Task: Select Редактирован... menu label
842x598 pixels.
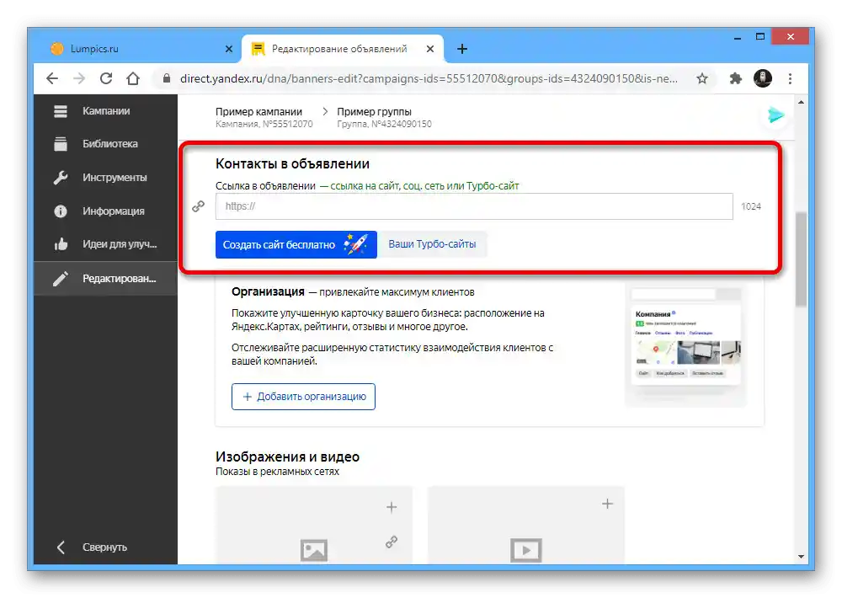Action: [120, 278]
